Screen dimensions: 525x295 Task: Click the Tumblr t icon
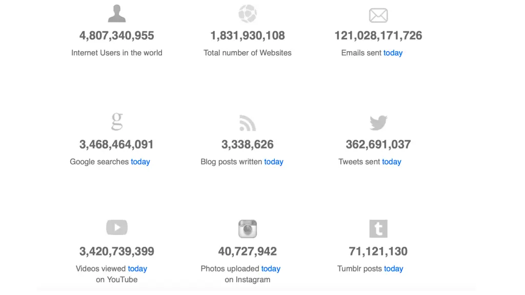378,229
